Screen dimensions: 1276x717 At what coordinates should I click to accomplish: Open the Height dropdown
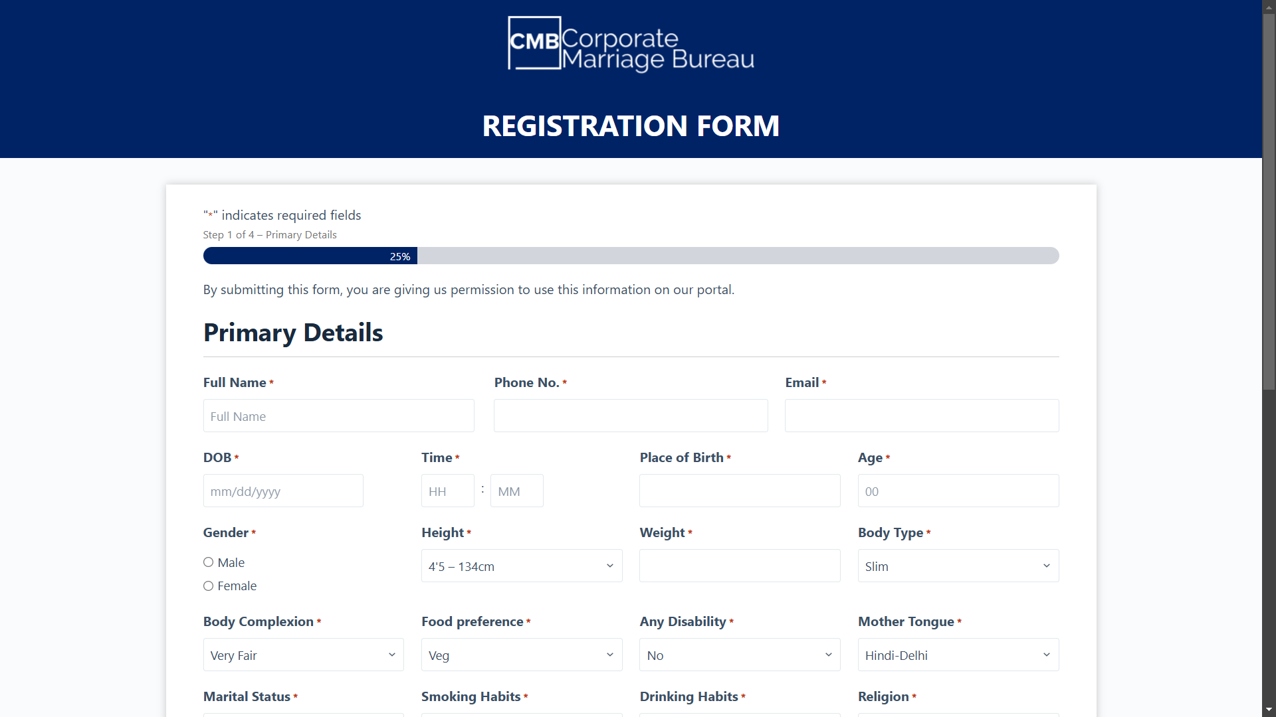(x=522, y=566)
